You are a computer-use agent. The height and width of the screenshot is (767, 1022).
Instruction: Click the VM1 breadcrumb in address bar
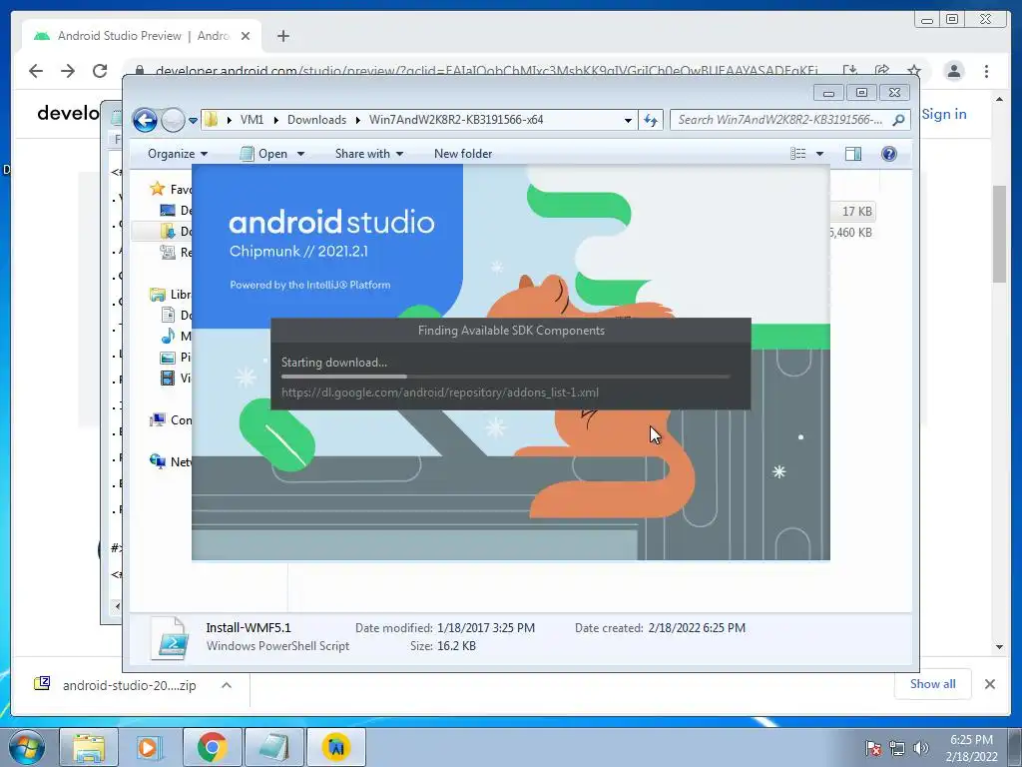click(x=252, y=120)
